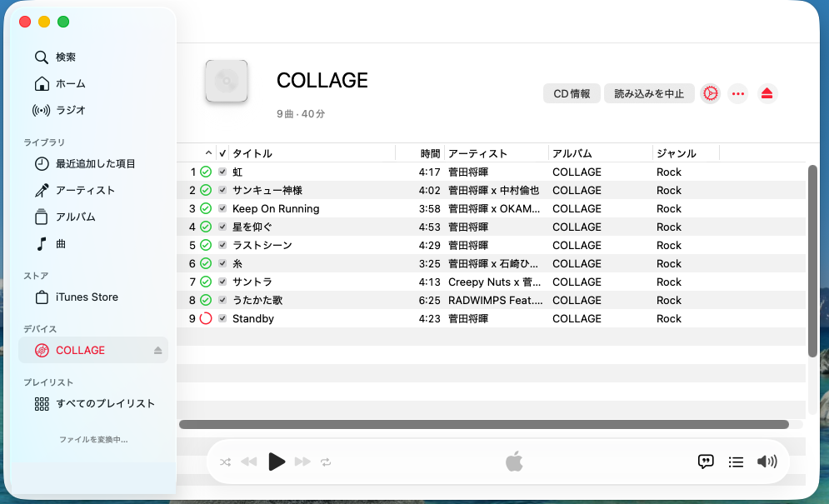Eject the CD using red header eject button
This screenshot has width=829, height=504.
coord(767,93)
